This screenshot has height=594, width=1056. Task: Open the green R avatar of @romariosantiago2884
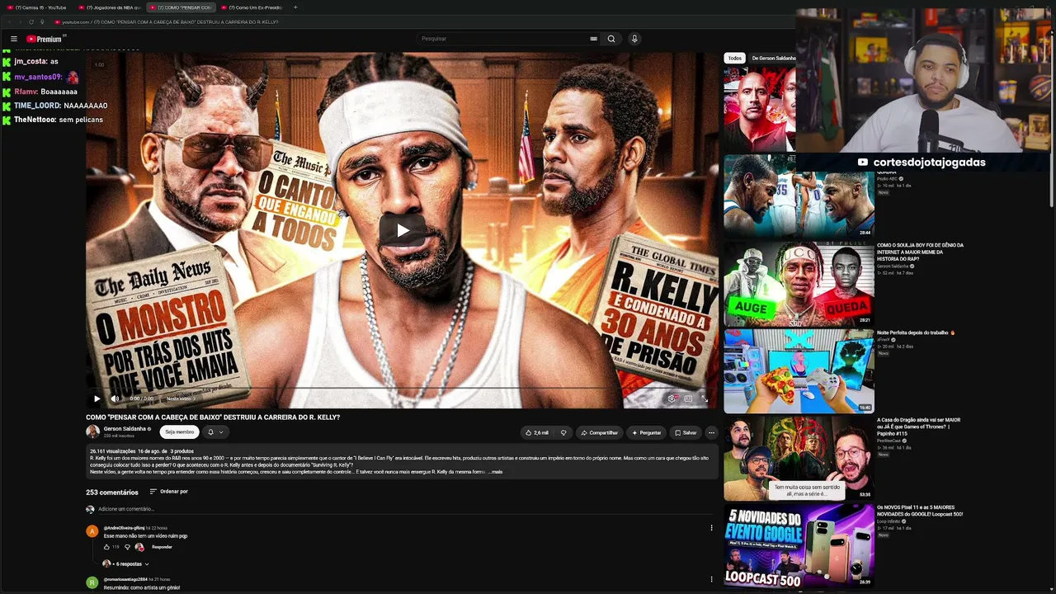(92, 582)
